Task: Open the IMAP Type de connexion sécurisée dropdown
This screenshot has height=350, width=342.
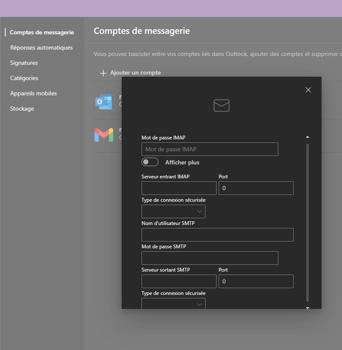Action: pos(173,211)
